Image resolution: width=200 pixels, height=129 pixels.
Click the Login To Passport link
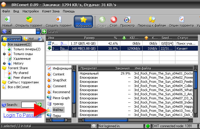tap(23, 115)
